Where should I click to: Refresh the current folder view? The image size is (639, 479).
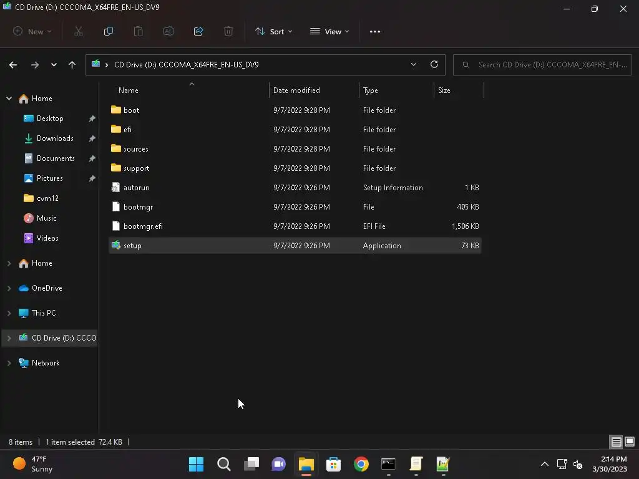pos(434,64)
